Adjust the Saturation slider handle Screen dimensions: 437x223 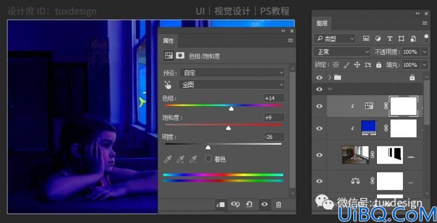[228, 128]
